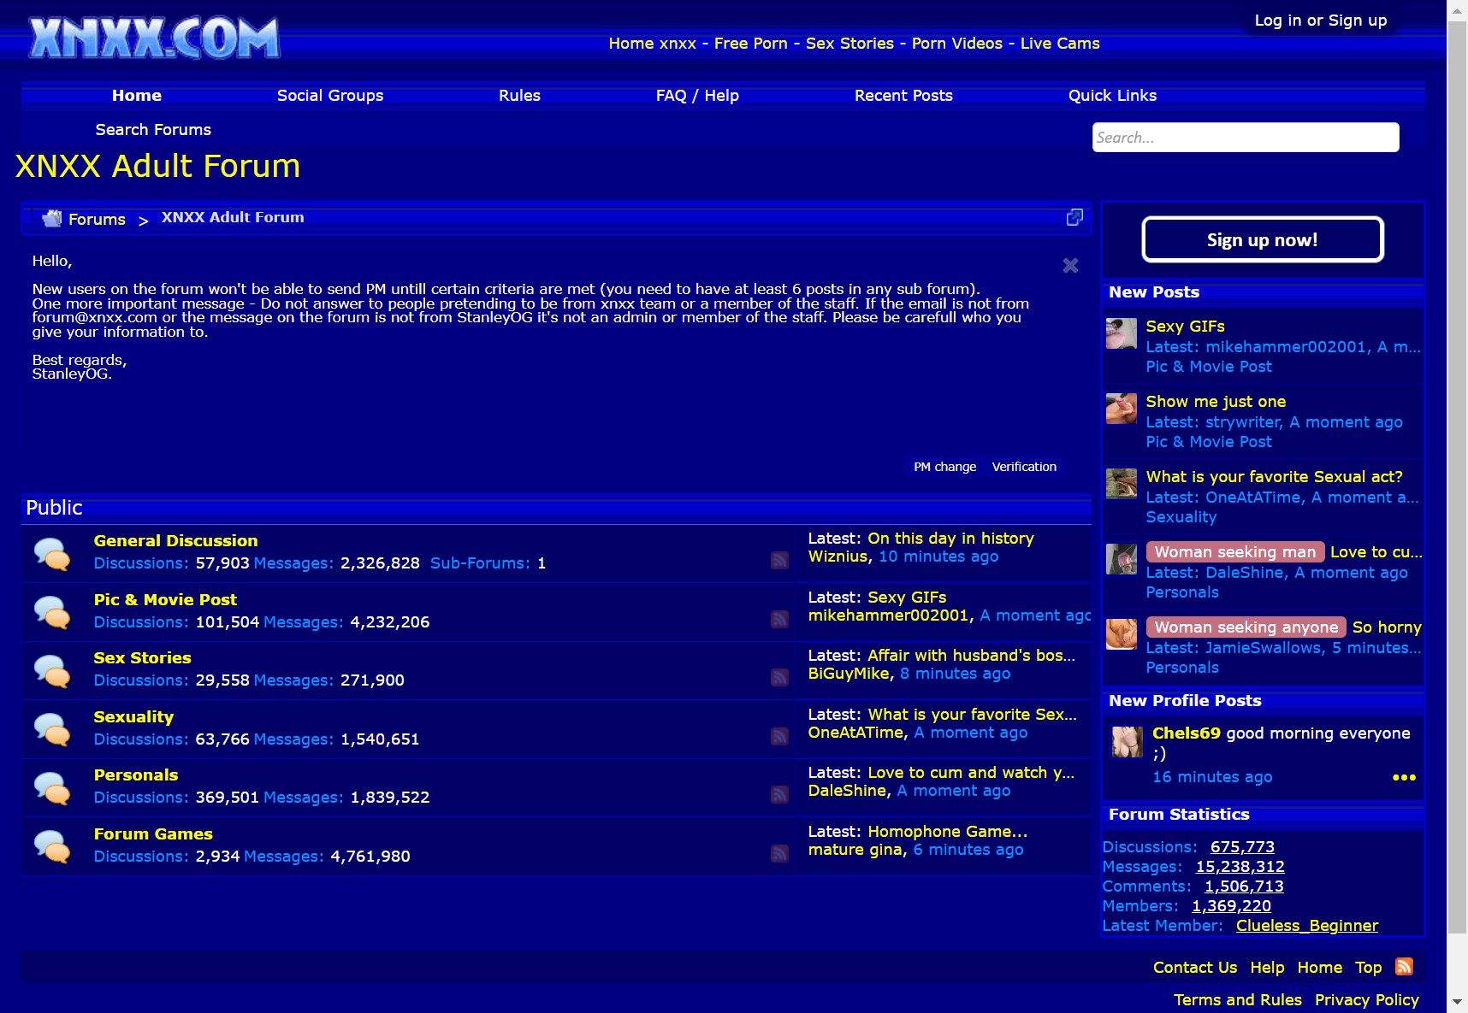Click the pop-out icon on the breadcrumb bar
Viewport: 1468px width, 1013px height.
coord(1074,218)
